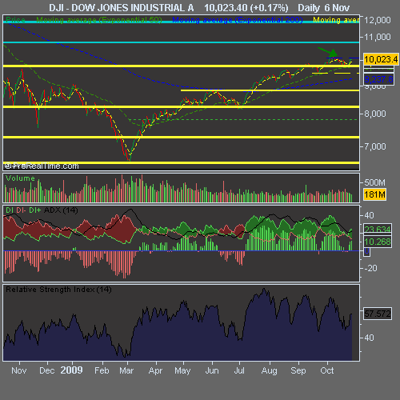
Task: Select the 57.572 RSI value box
Action: (x=378, y=314)
